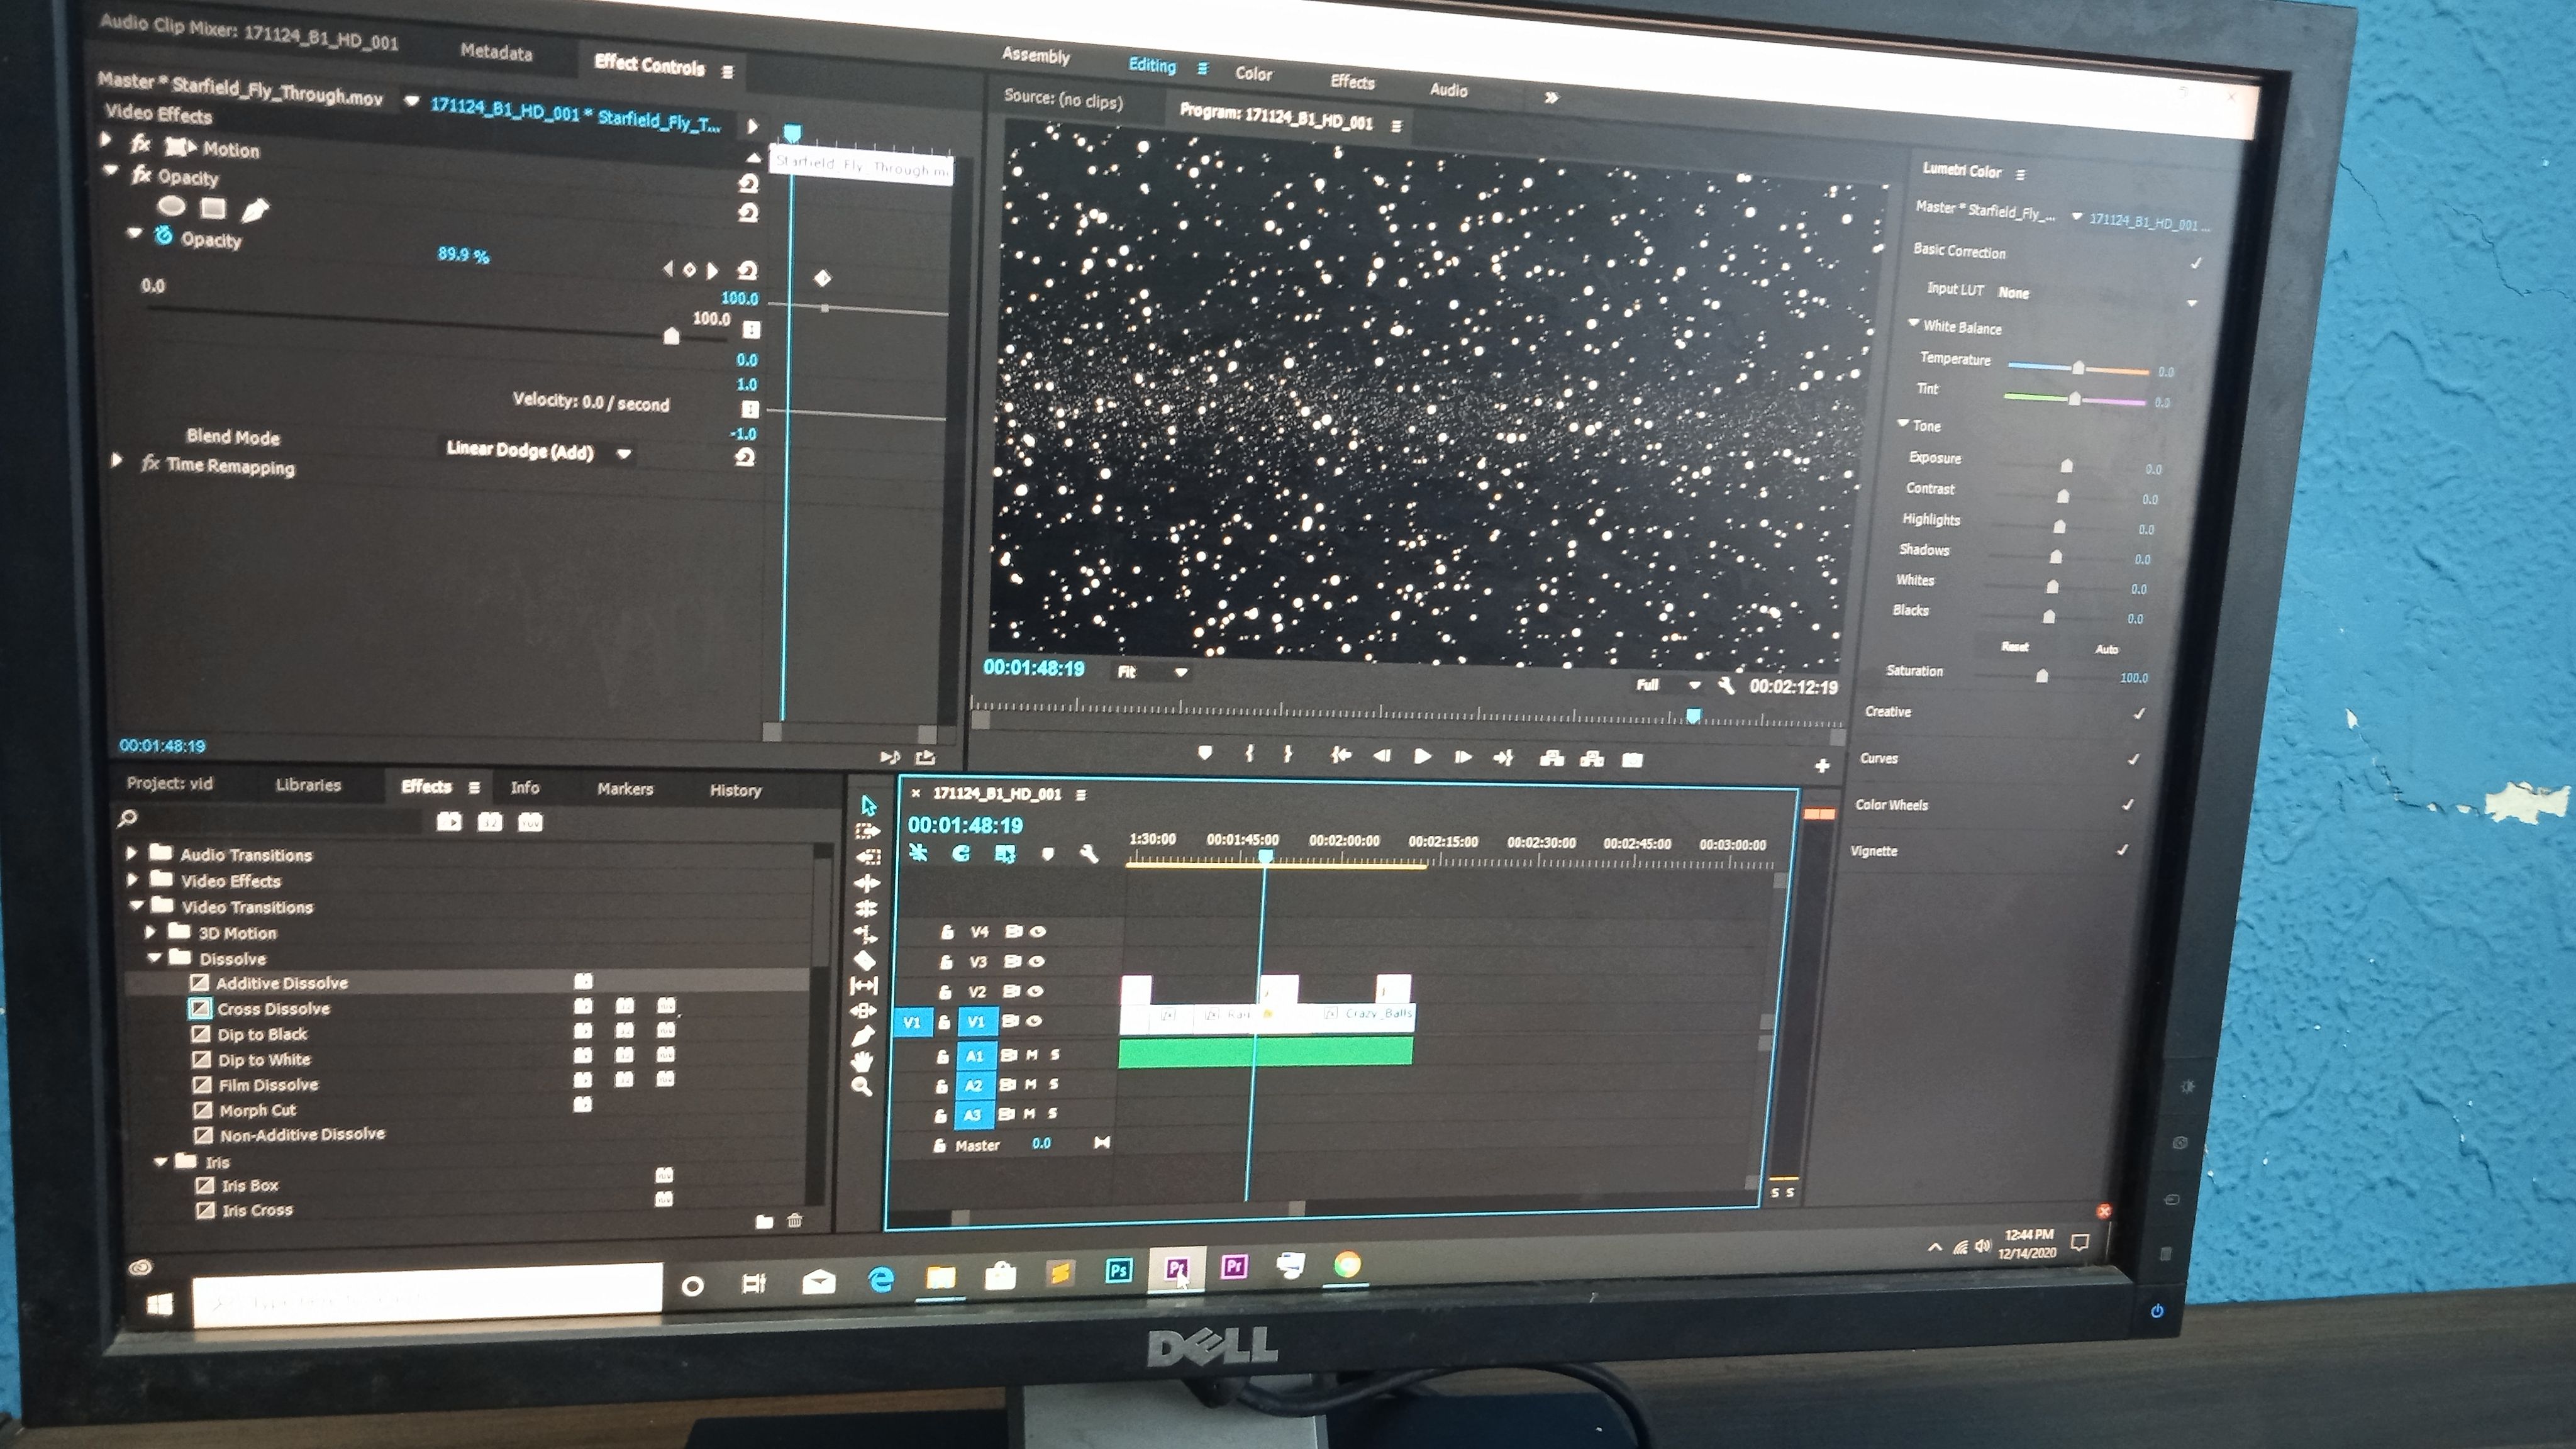This screenshot has width=2576, height=1449.
Task: Add a marker in the timeline panel
Action: 1047,854
